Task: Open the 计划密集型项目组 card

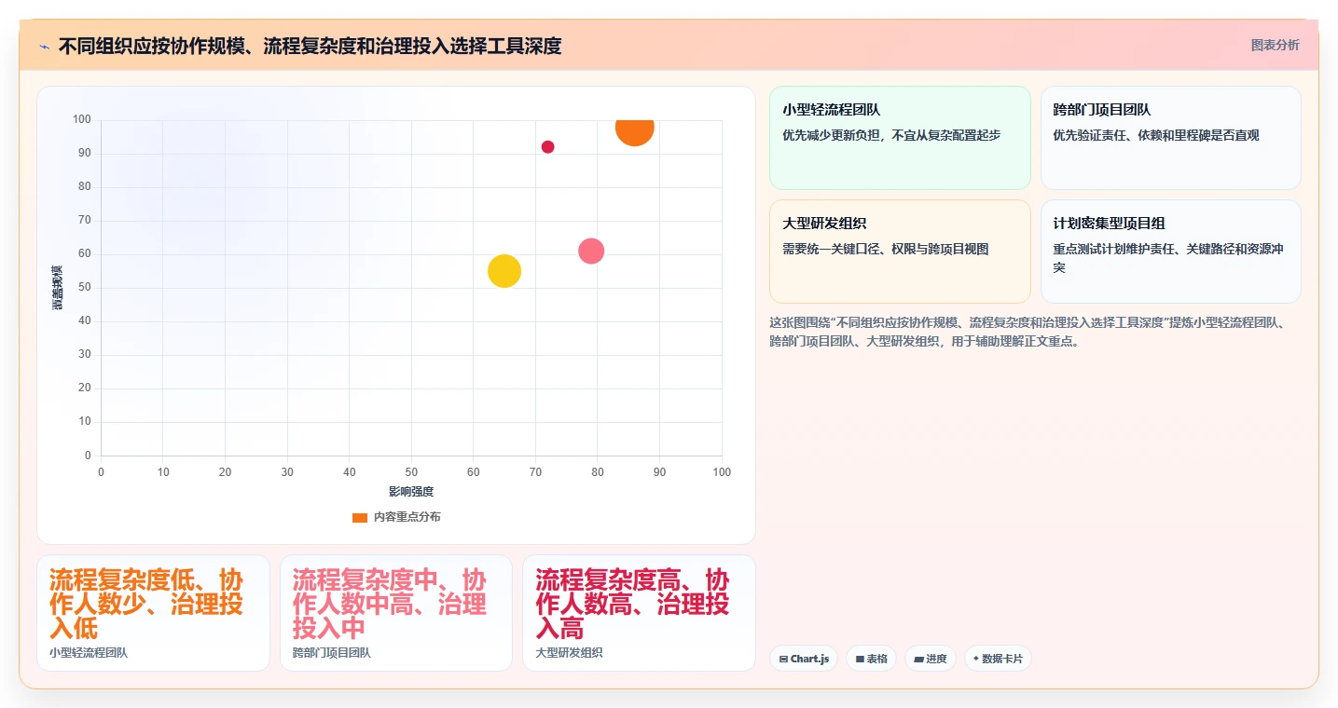Action: click(x=1170, y=252)
